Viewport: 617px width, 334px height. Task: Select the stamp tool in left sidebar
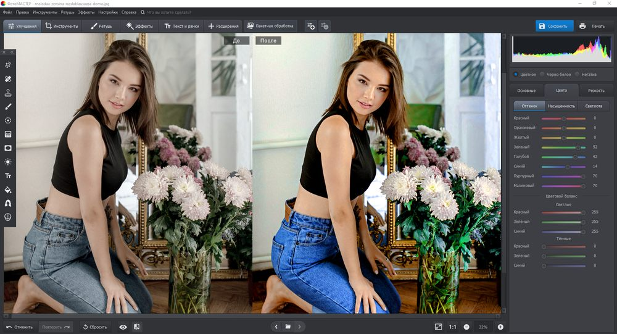coord(8,93)
